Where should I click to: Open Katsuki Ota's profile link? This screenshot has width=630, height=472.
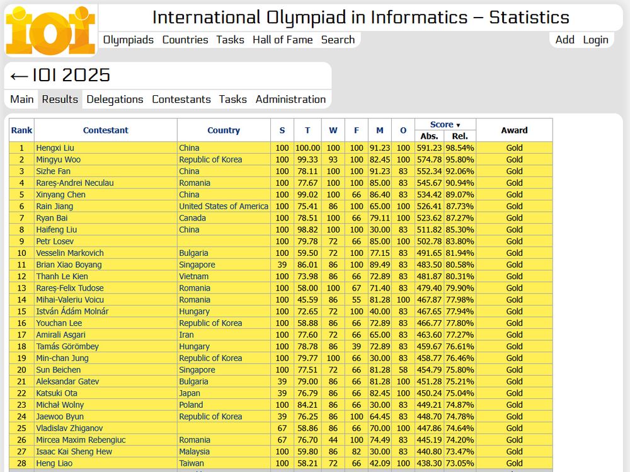57,393
